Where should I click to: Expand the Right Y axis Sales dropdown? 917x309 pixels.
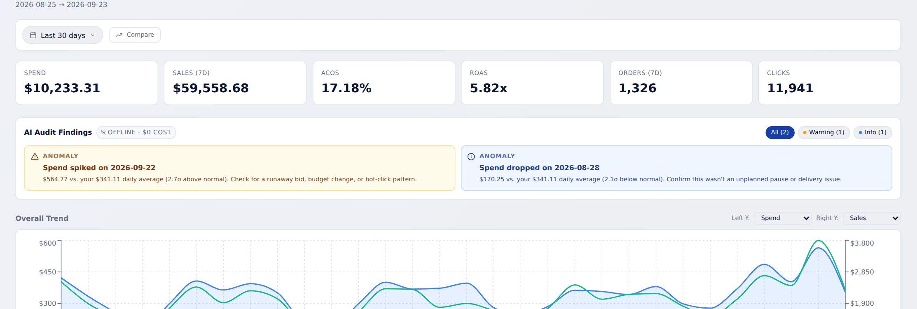click(x=872, y=218)
